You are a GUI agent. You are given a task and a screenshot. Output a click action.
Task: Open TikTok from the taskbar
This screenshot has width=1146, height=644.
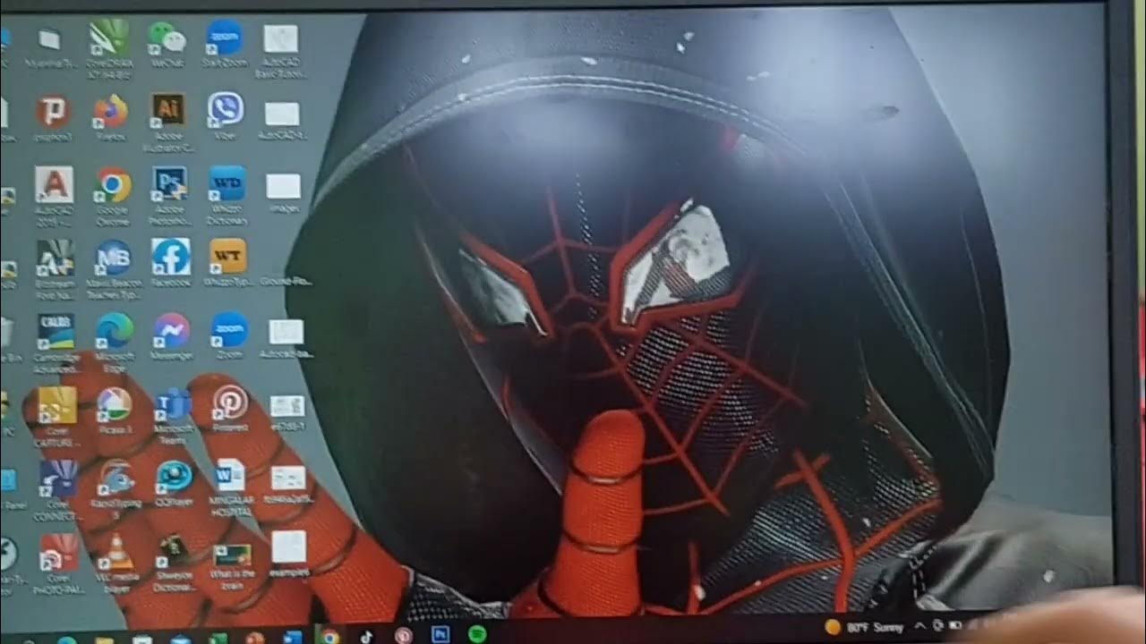tap(366, 636)
